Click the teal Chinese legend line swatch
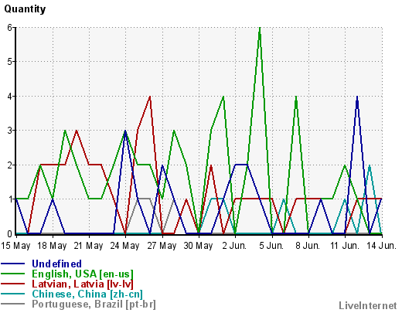 [x=13, y=294]
